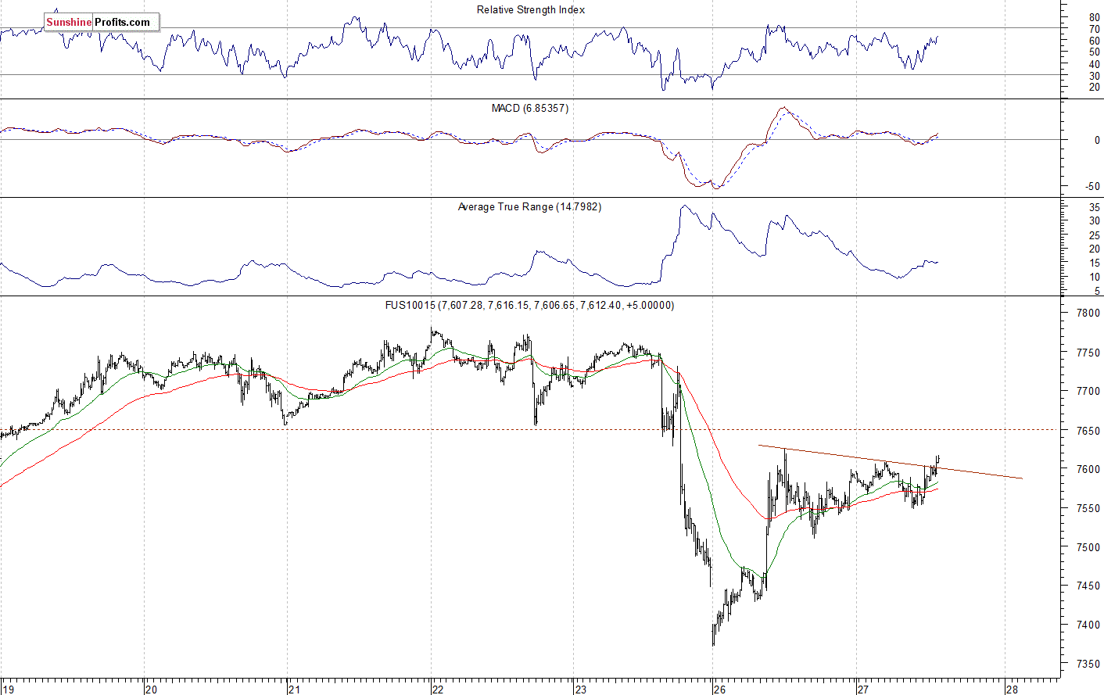
Task: Click the 7600 price axis label
Action: tap(1088, 469)
